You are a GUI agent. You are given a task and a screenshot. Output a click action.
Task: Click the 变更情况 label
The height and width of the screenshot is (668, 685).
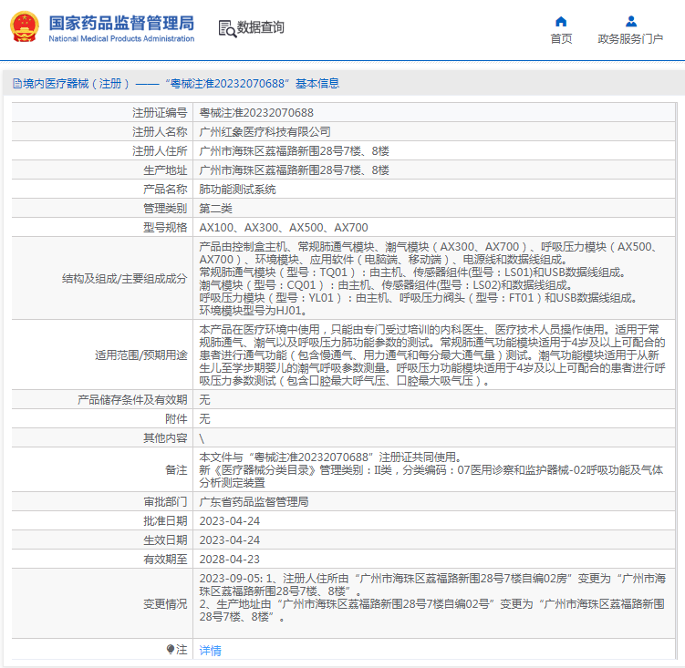(x=165, y=604)
